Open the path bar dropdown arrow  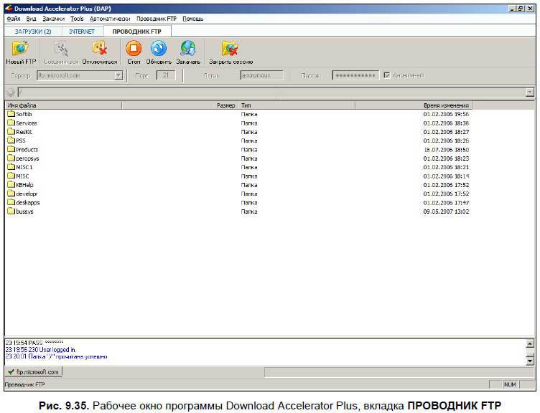530,92
